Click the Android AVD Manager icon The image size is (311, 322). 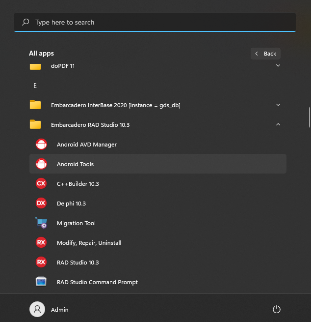click(41, 145)
